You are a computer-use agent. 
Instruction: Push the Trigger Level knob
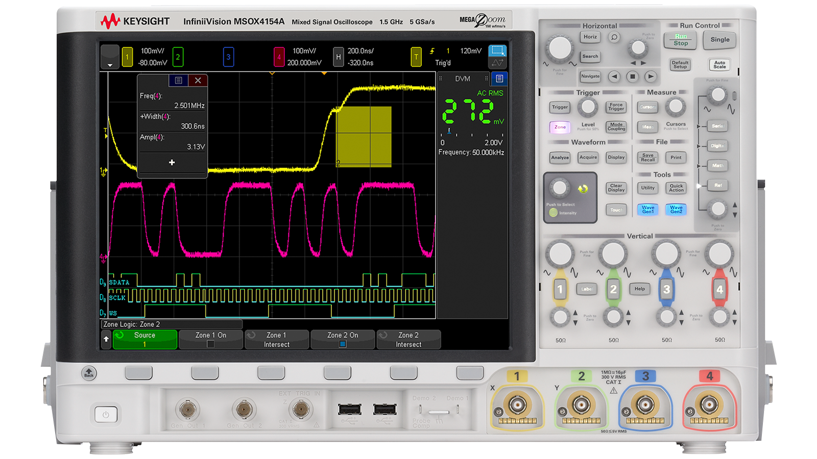tap(588, 107)
